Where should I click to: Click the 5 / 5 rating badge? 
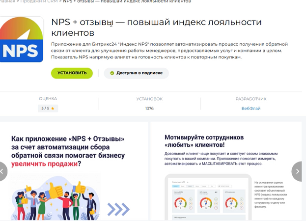click(x=48, y=108)
